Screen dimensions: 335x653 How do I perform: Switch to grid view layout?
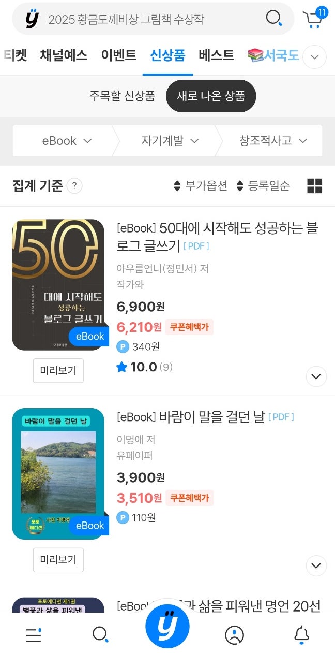(314, 186)
